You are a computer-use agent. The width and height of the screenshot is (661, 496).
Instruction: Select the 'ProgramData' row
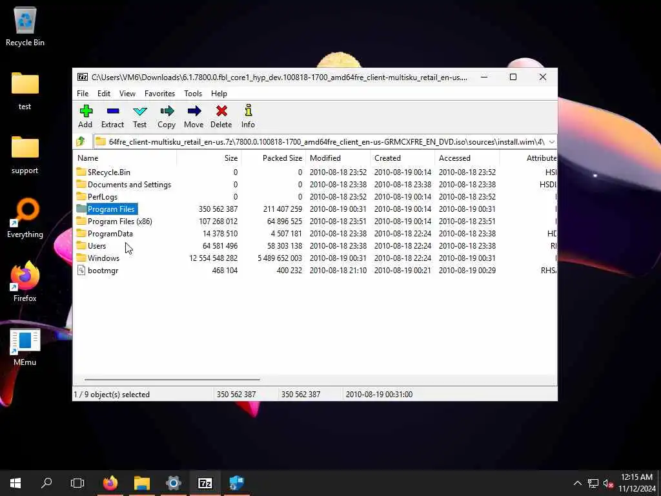pos(315,233)
